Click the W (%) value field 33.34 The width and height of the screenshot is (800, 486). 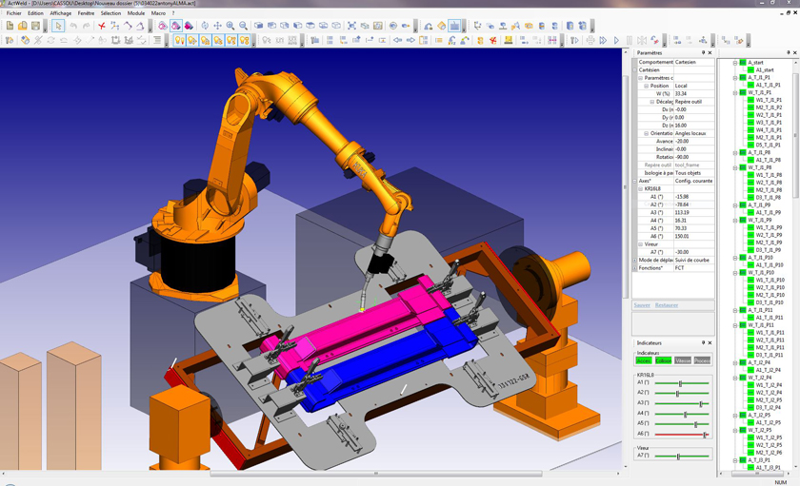point(694,94)
